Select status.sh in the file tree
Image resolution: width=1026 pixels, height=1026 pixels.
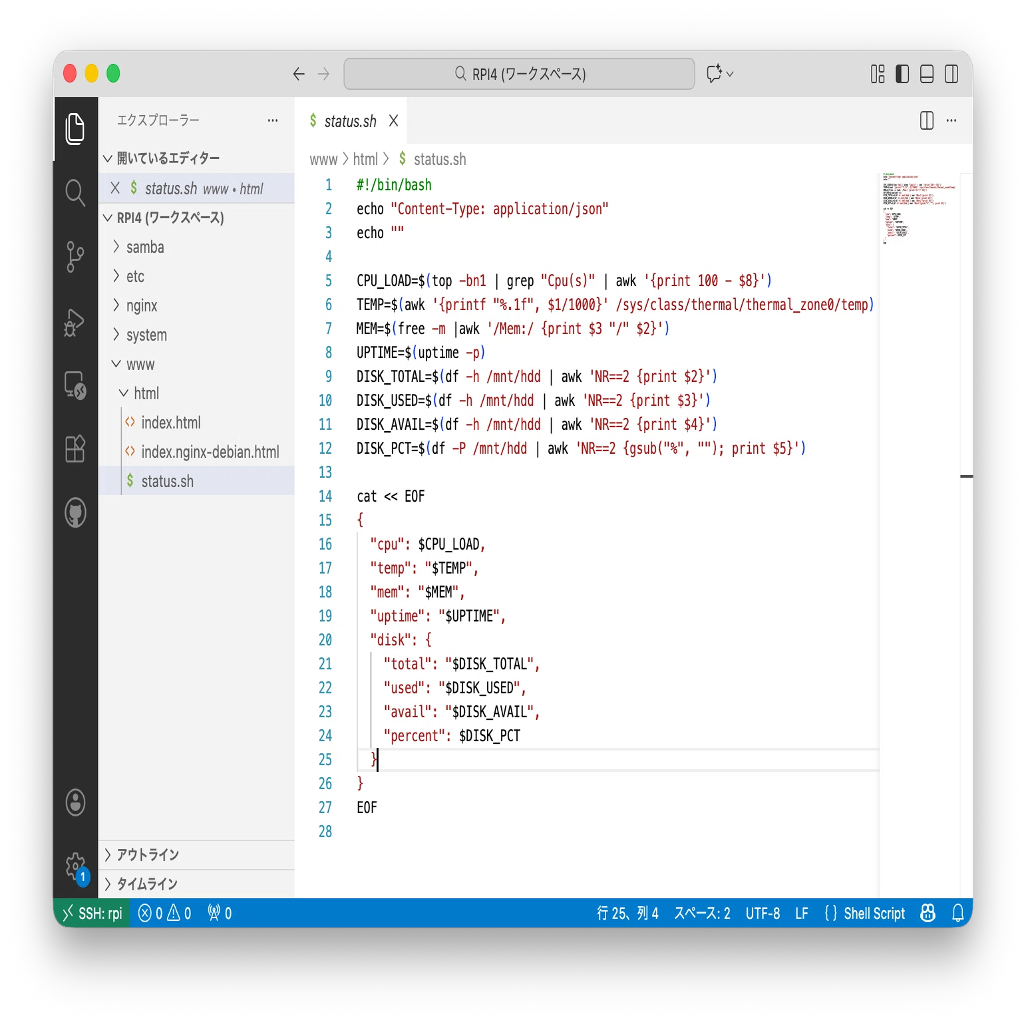(197, 481)
